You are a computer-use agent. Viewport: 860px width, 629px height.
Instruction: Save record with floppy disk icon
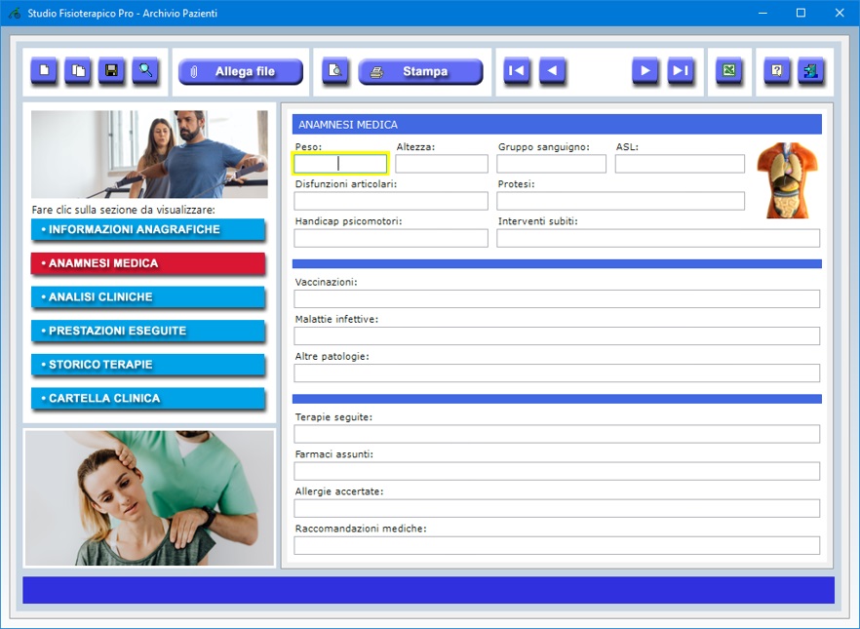pyautogui.click(x=111, y=71)
